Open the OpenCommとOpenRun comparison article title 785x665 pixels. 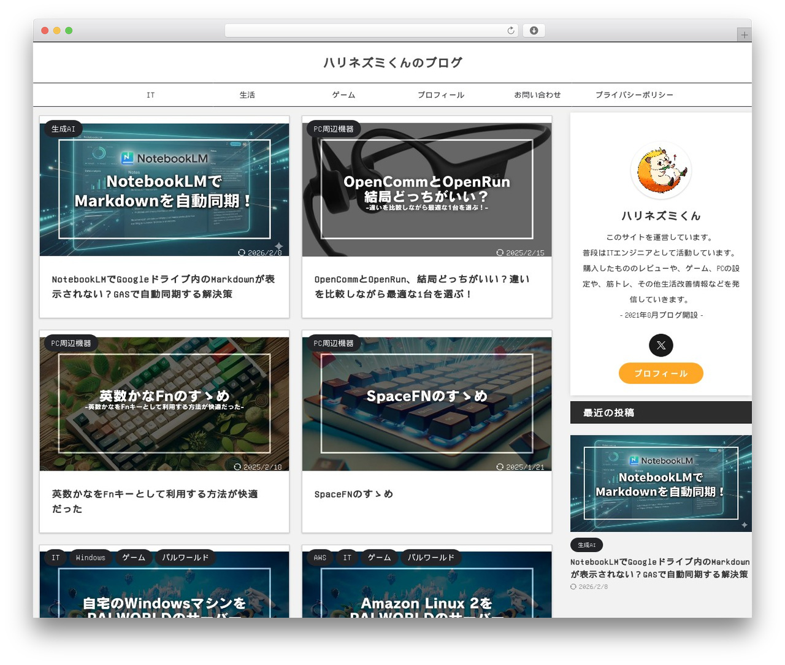pos(422,286)
